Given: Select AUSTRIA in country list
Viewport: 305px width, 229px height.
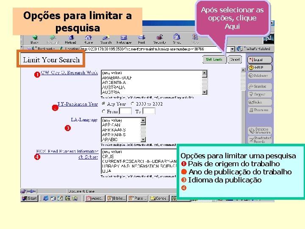Looking at the screenshot, I should pyautogui.click(x=111, y=92).
